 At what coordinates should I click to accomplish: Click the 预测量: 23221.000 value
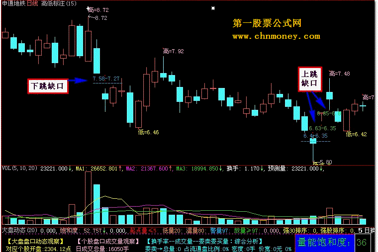[293, 168]
